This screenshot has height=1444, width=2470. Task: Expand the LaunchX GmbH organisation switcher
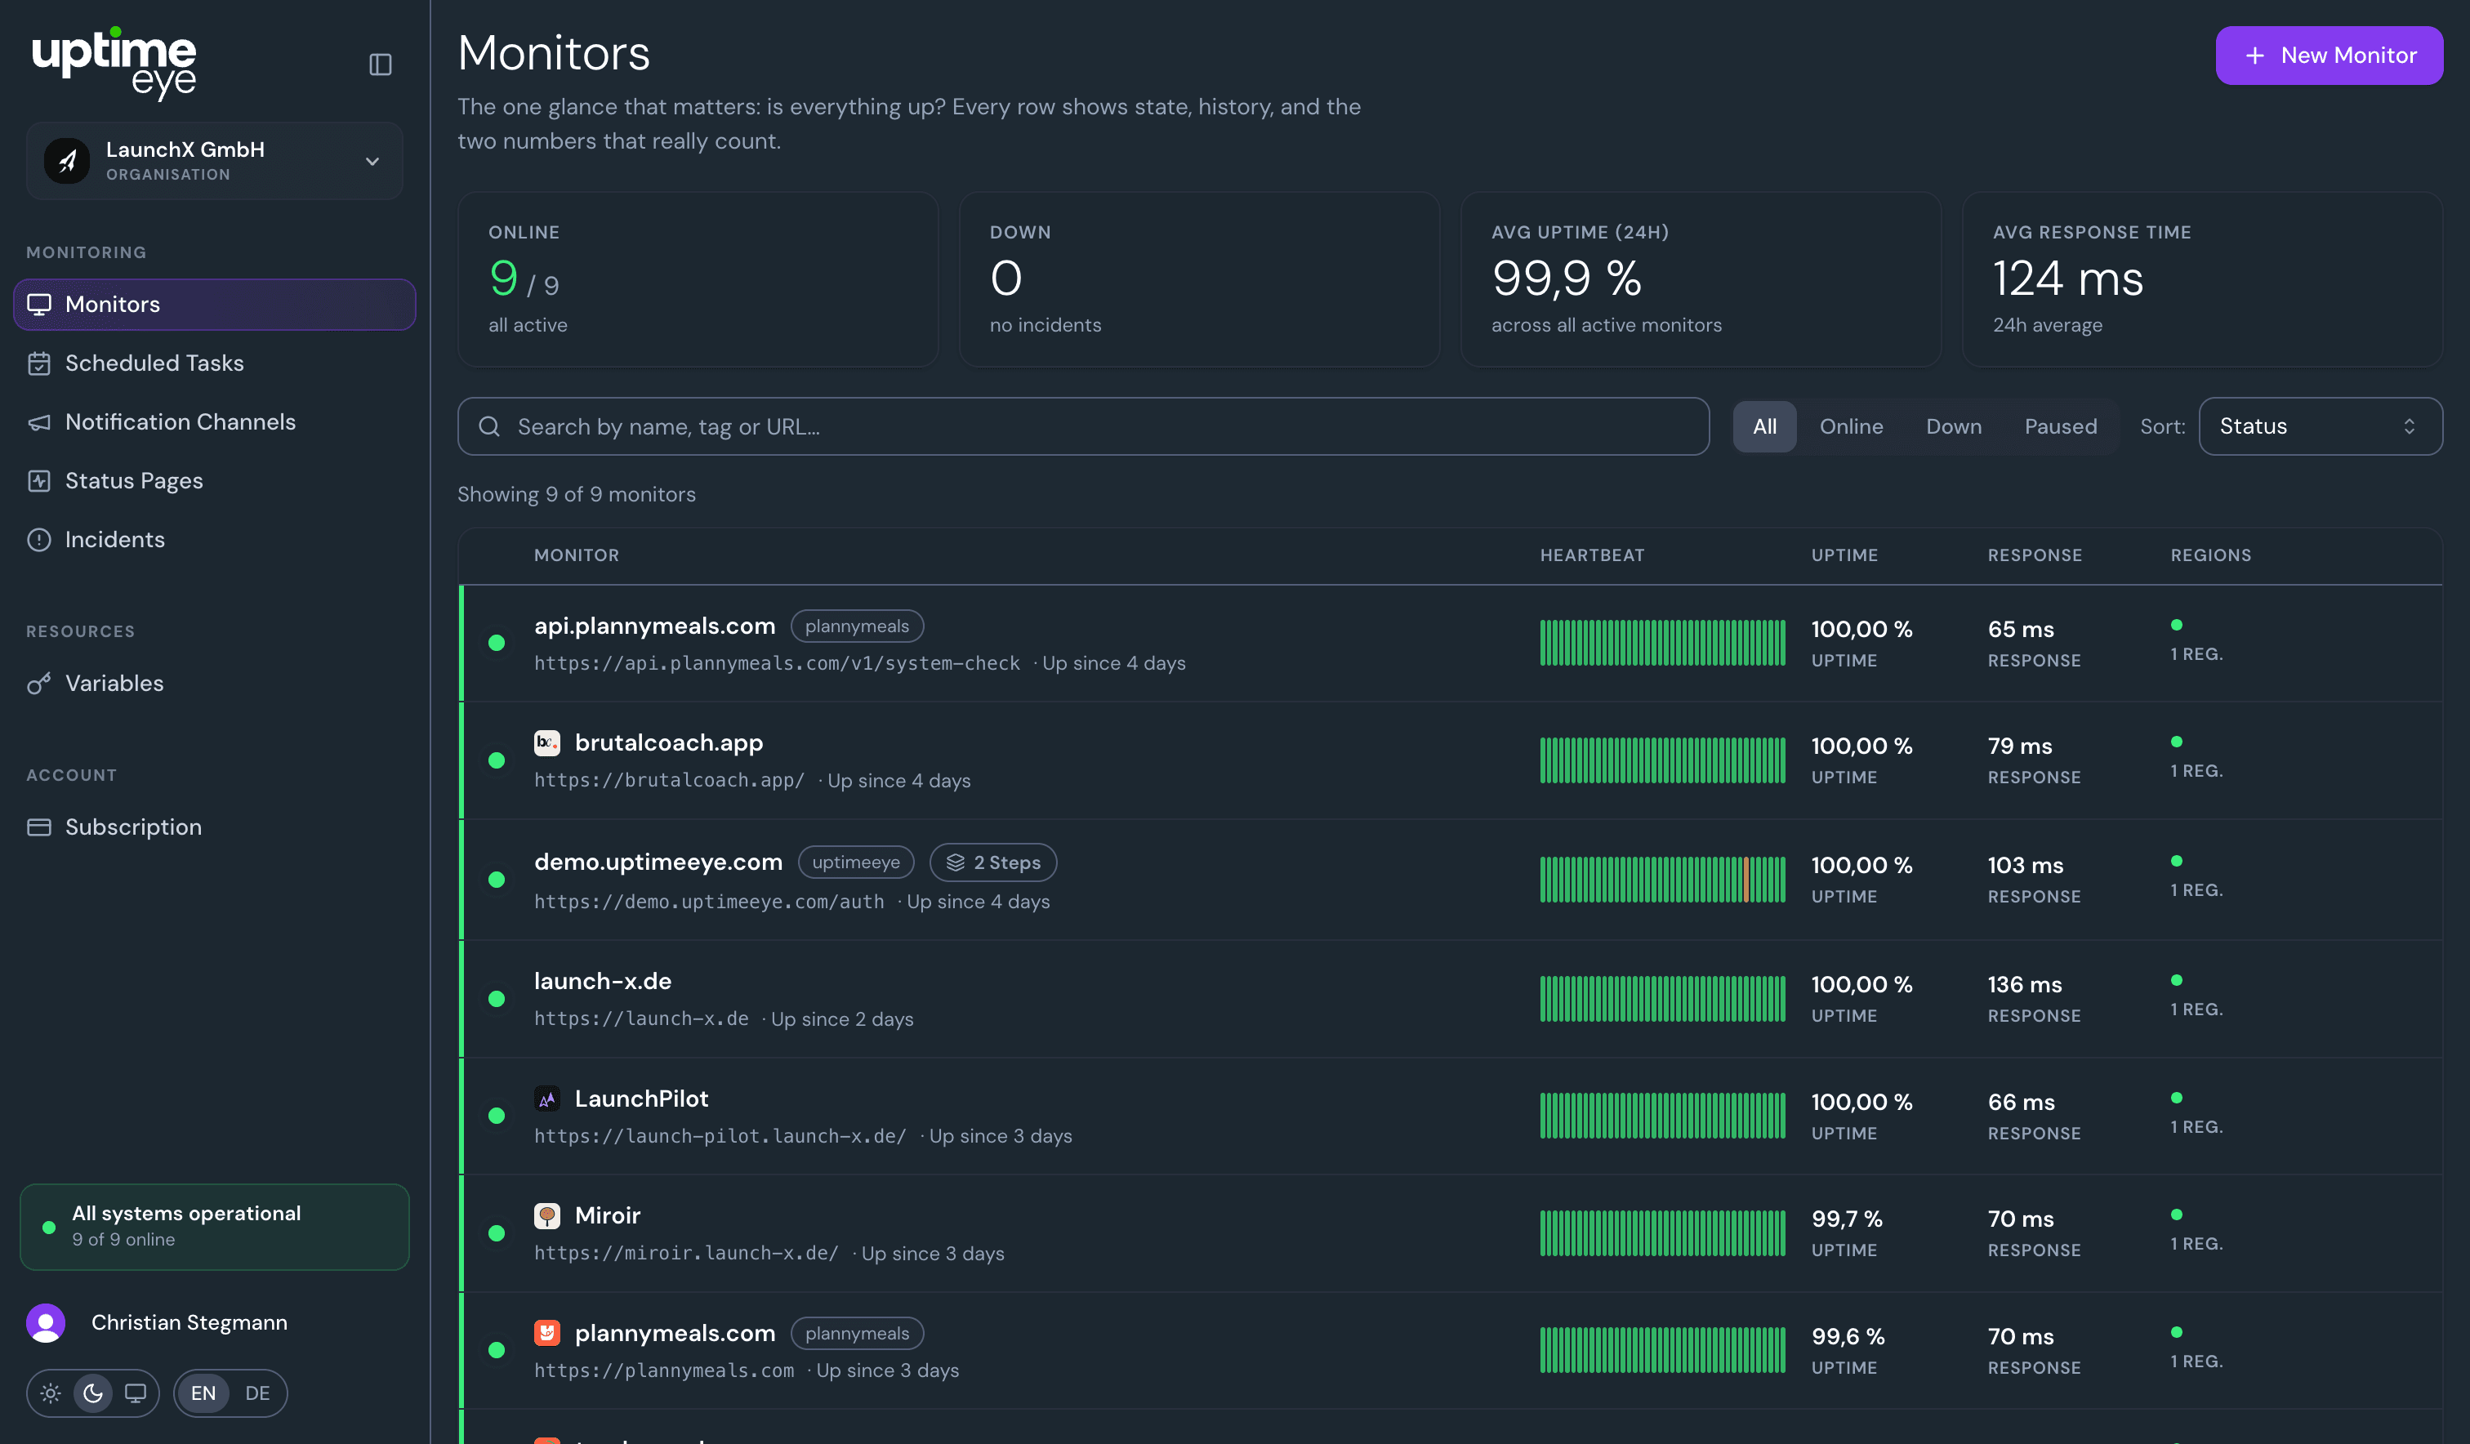(215, 161)
